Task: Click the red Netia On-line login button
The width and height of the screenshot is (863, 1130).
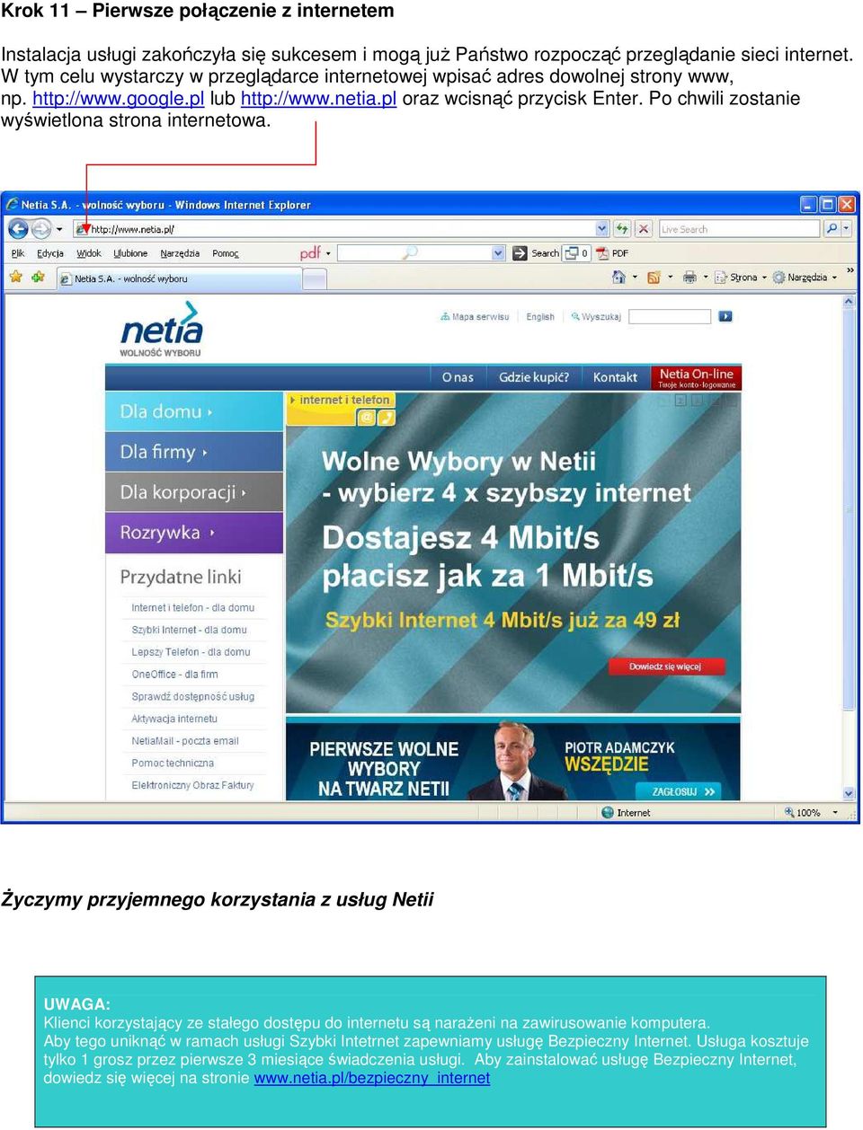Action: [x=697, y=377]
